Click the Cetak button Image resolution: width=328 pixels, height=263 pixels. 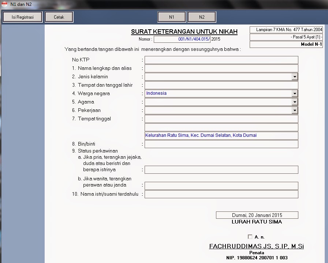point(59,17)
